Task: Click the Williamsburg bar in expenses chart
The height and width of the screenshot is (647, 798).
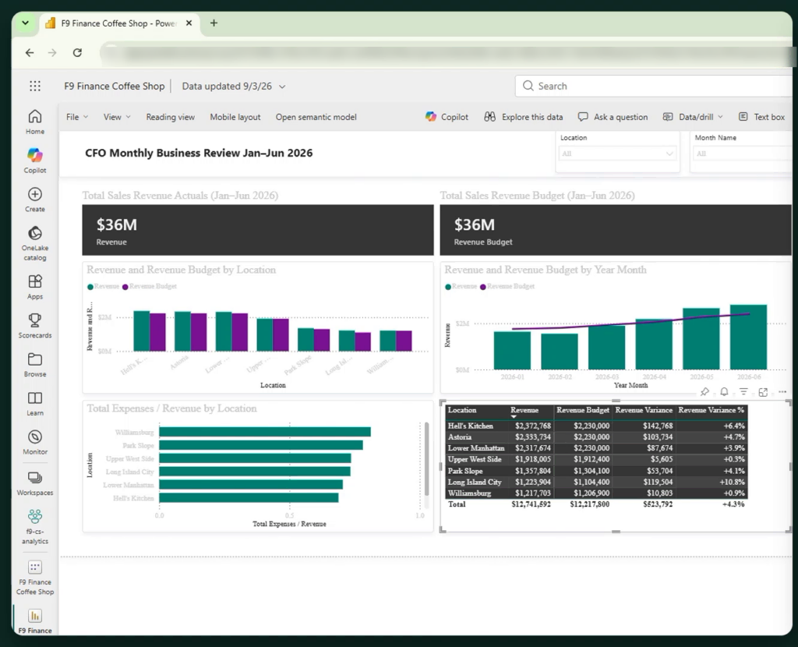Action: (265, 432)
